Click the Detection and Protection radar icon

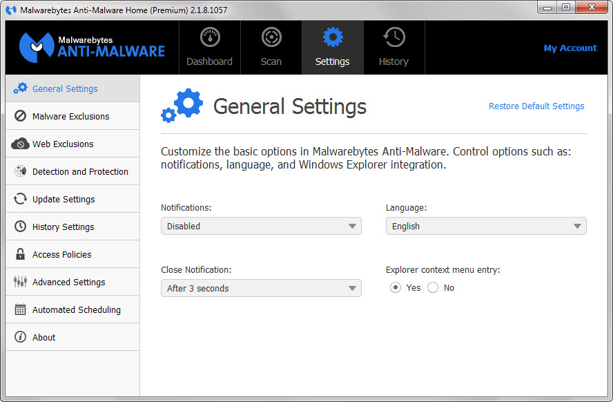20,171
